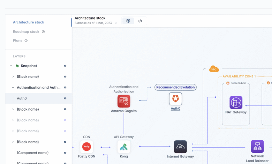Switch to 3D cube diagram view

[x=128, y=21]
